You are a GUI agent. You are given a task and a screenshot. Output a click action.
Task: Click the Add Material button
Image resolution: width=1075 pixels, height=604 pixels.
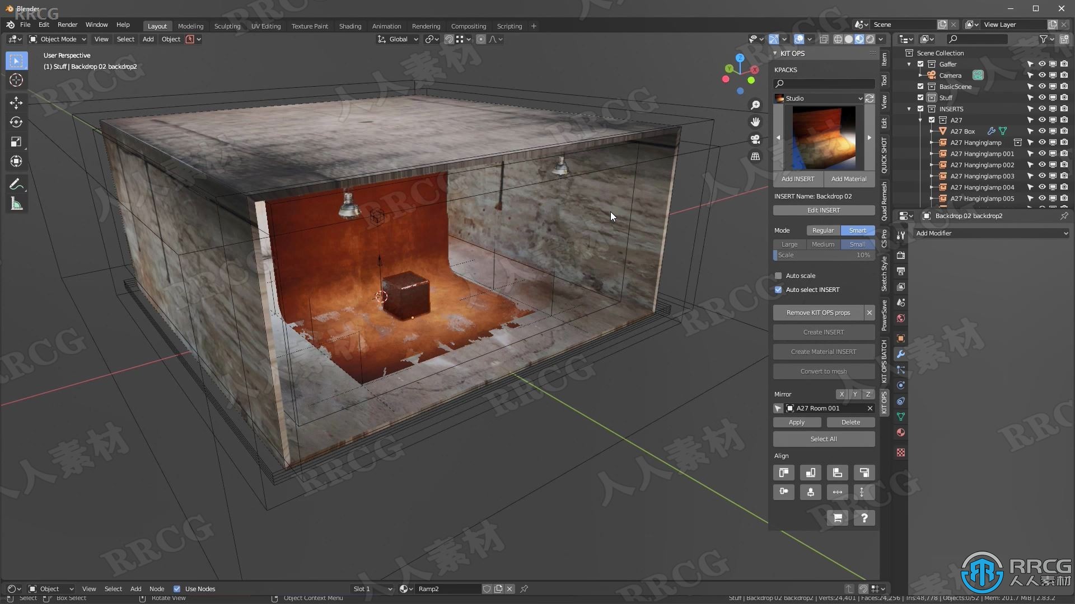pos(849,179)
